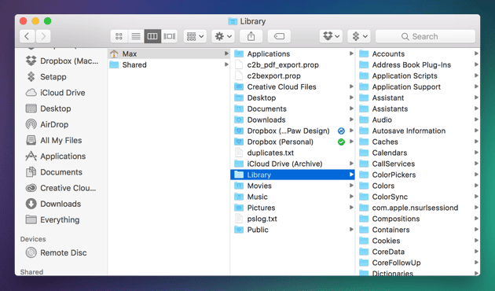Viewport: 495px width, 291px height.
Task: Select the Downloads folder in second column
Action: [x=292, y=120]
